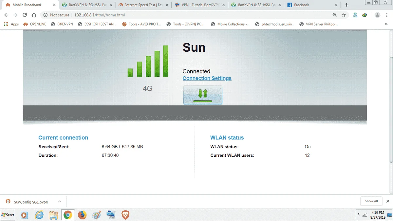The width and height of the screenshot is (393, 221).
Task: Open the Paint palette taskbar icon
Action: pos(96,215)
